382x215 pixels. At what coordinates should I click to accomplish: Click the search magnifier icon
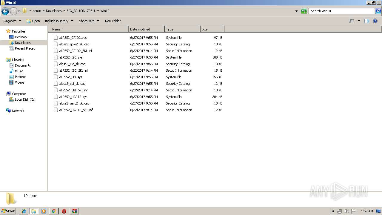[378, 11]
